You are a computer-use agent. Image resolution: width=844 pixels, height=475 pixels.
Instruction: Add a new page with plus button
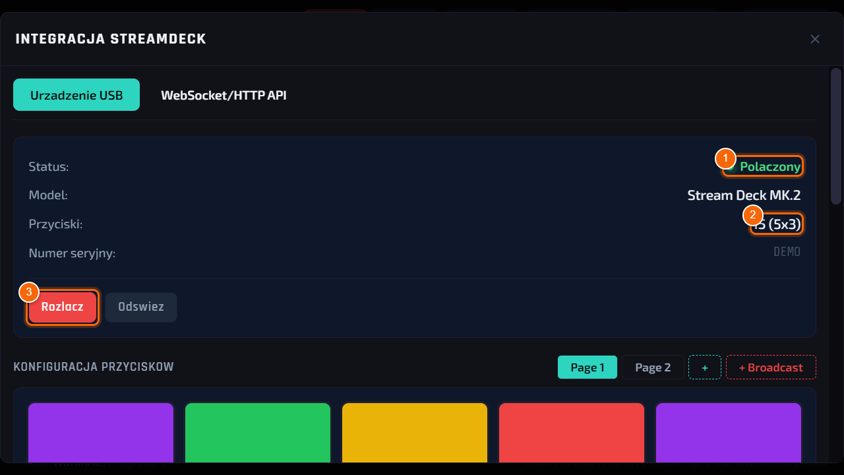pos(705,367)
